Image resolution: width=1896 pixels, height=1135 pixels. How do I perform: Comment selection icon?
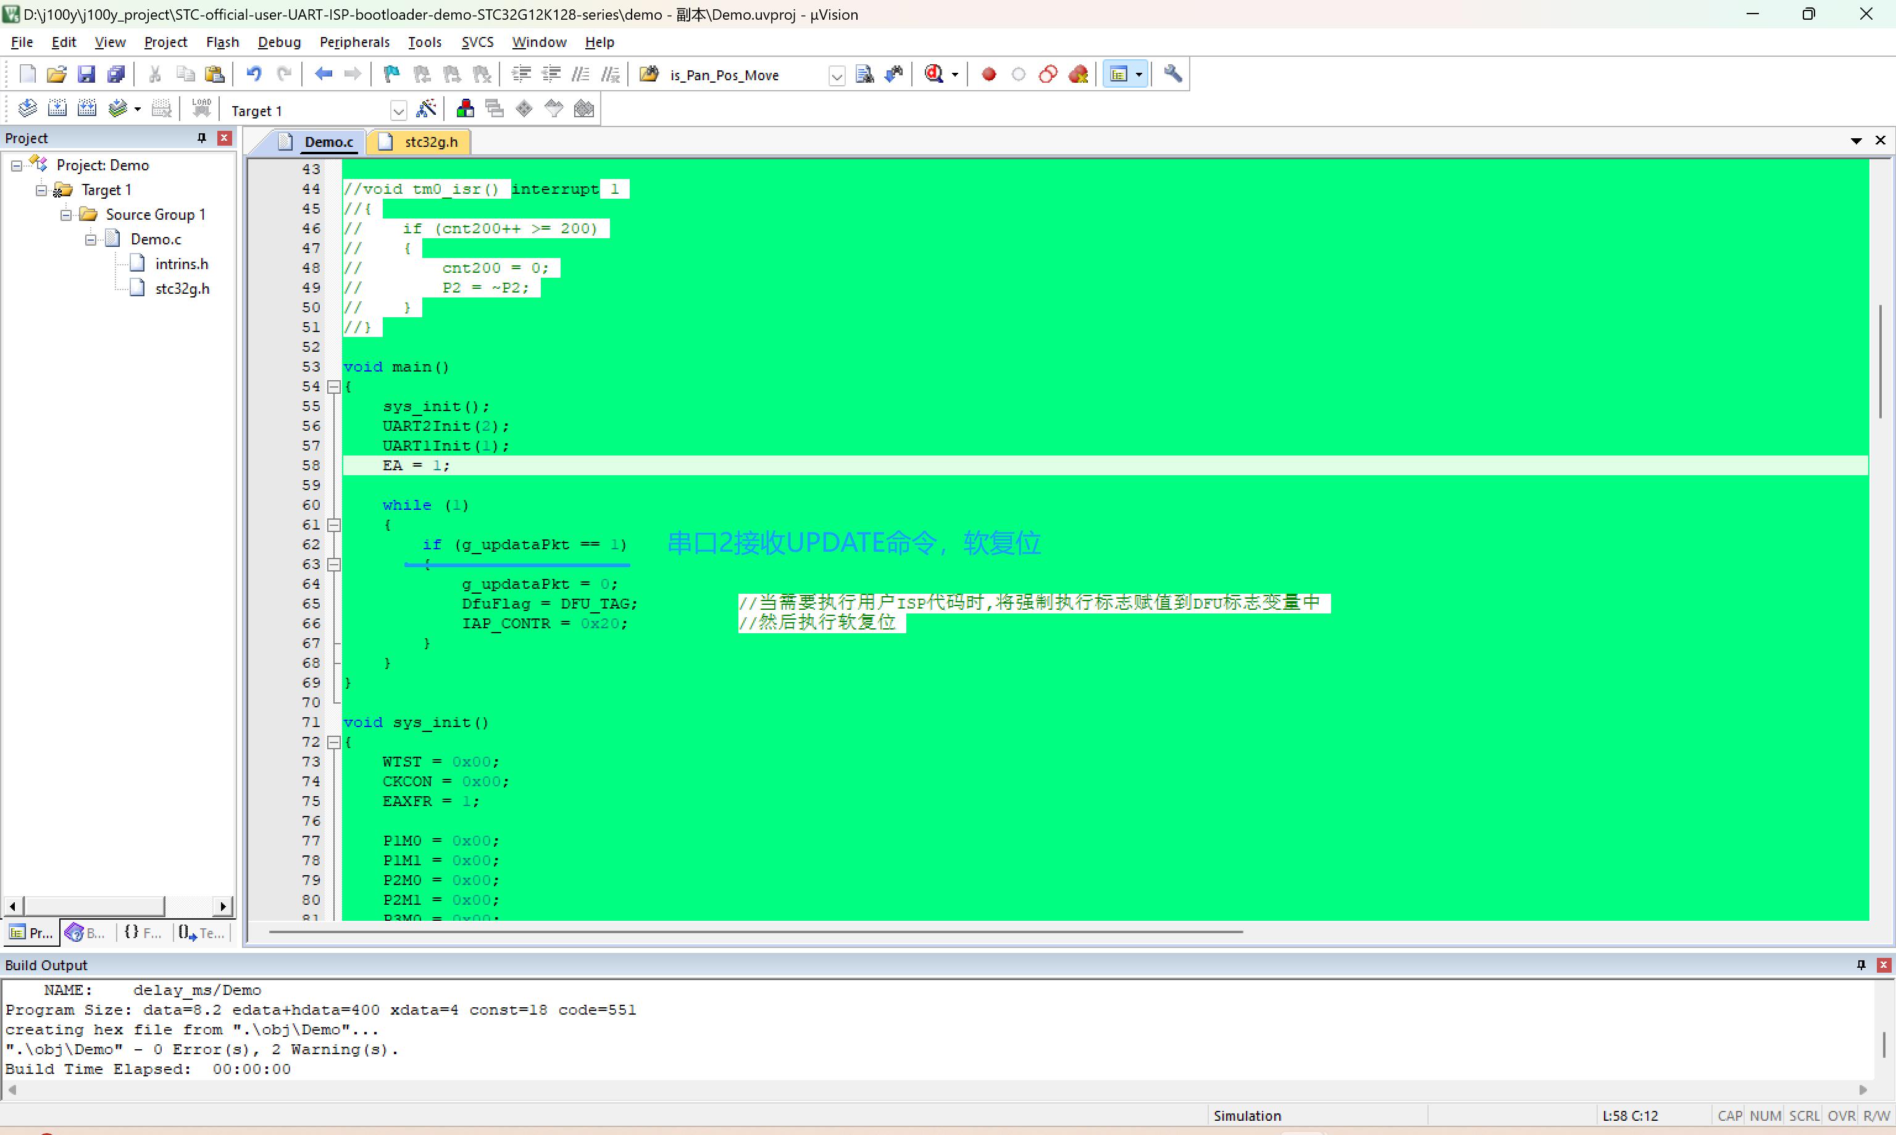coord(580,74)
